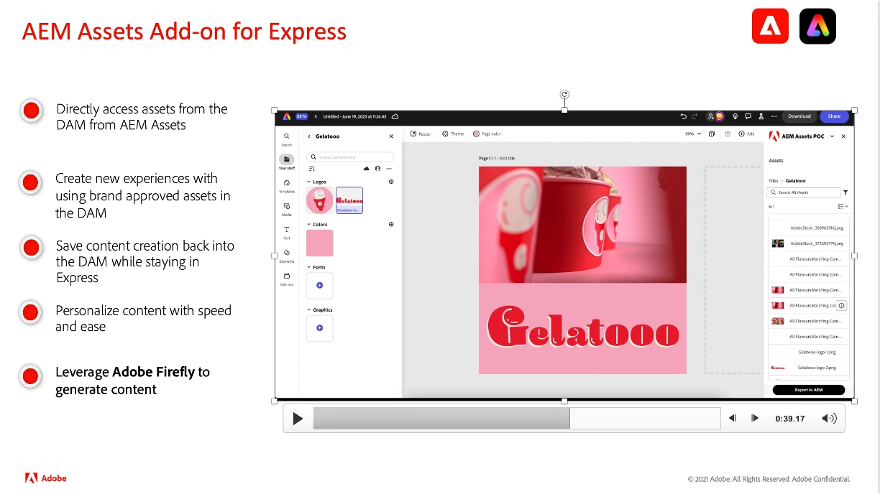Select AdobeStock_373695774.jpeg in the asset list
The height and width of the screenshot is (494, 880).
809,243
